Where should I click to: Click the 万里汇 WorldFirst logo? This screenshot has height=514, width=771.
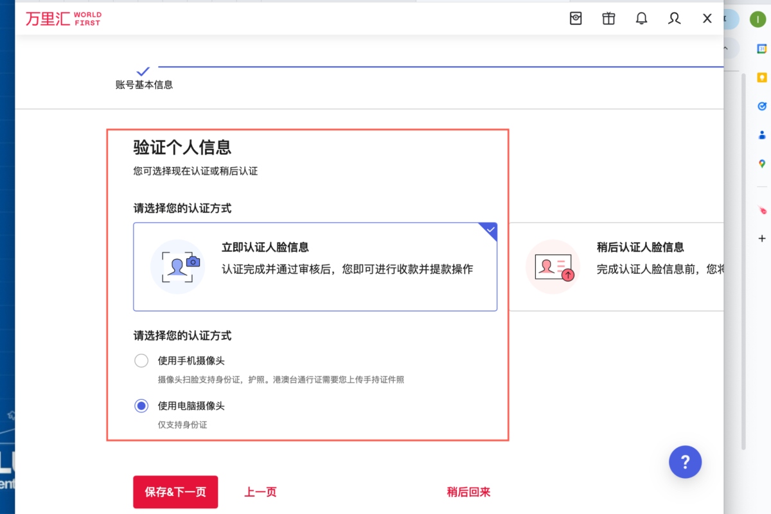click(63, 19)
